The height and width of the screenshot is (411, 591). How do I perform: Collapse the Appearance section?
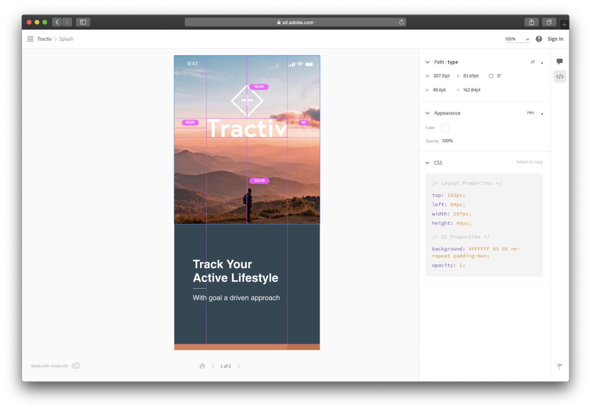[428, 113]
